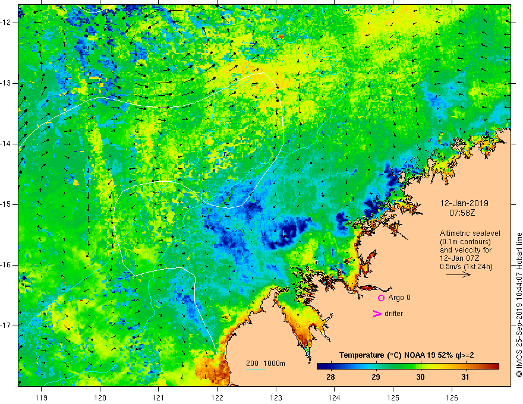
Task: Click longitude axis label 121
Action: pyautogui.click(x=159, y=397)
